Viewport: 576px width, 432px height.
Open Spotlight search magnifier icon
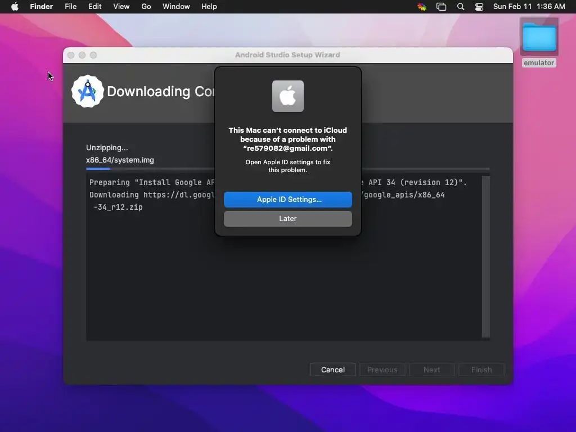tap(461, 7)
